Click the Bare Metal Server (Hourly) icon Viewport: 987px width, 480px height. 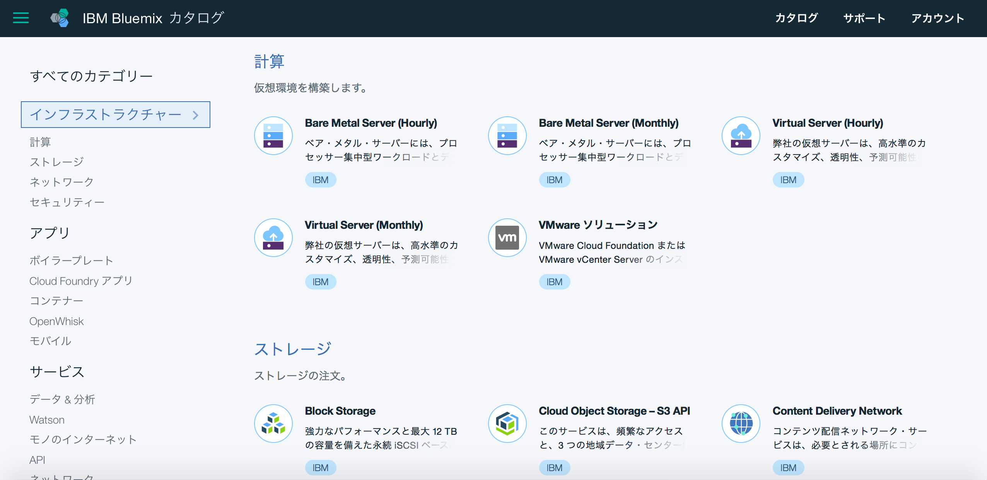pyautogui.click(x=273, y=136)
